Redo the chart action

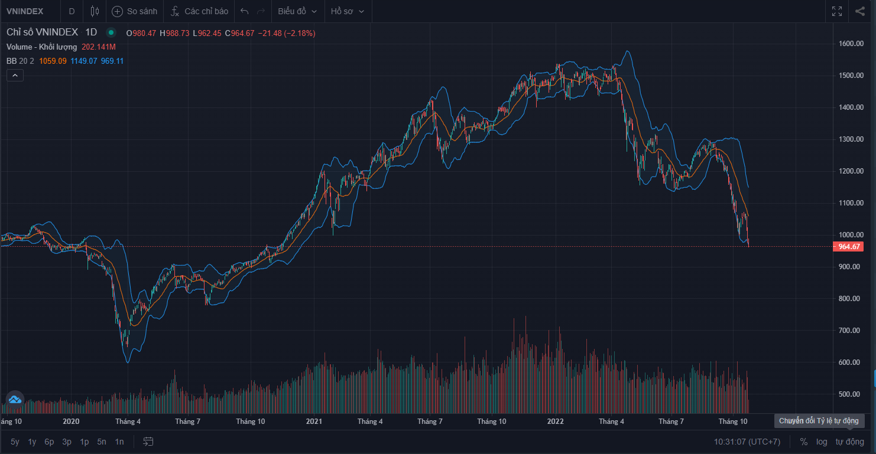tap(261, 11)
